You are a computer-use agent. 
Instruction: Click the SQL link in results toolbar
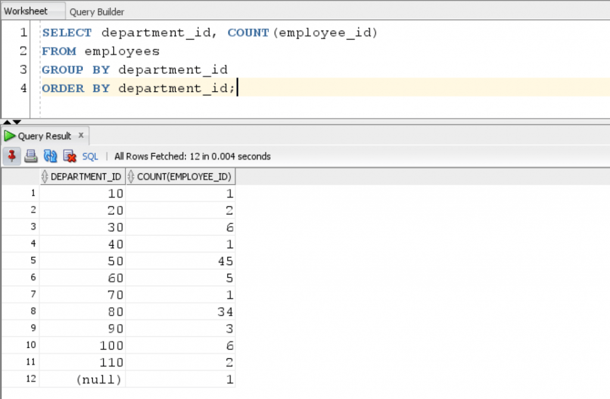pyautogui.click(x=90, y=157)
